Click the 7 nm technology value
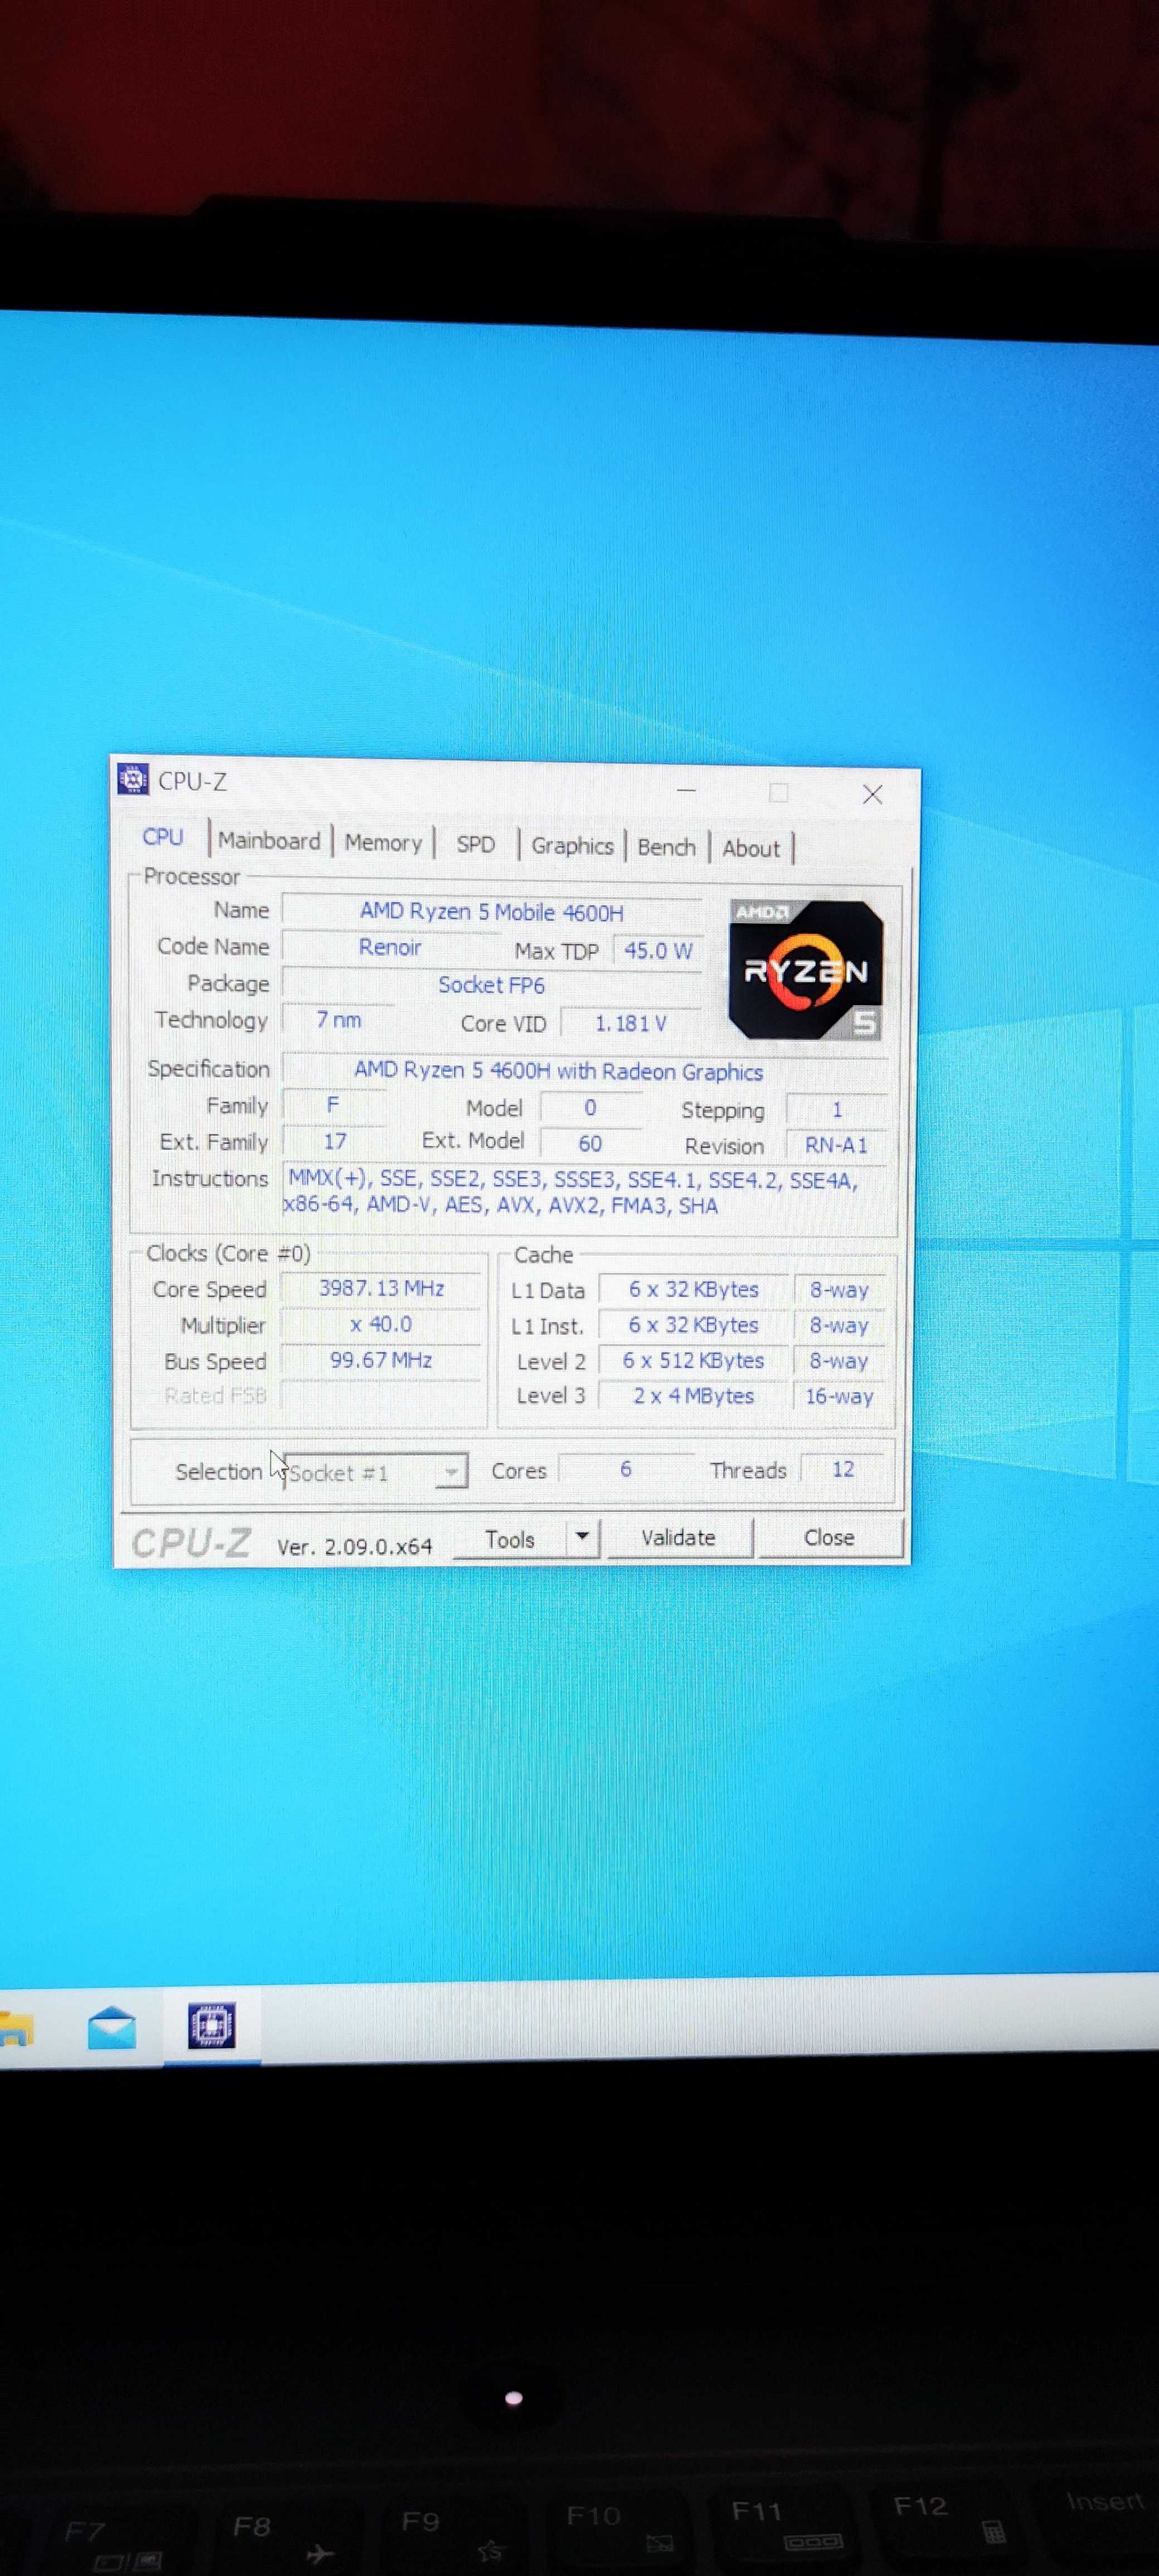This screenshot has height=2576, width=1159. pos(338,1020)
